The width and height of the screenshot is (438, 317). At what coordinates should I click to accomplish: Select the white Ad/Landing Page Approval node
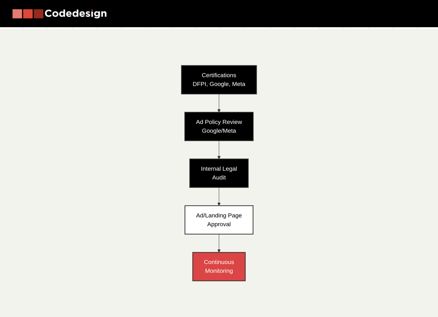[x=219, y=220]
